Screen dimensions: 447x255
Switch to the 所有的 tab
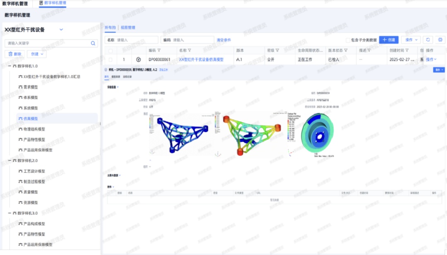point(110,28)
